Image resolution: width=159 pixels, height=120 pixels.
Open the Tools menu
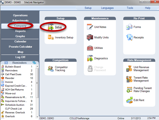pos(130,8)
